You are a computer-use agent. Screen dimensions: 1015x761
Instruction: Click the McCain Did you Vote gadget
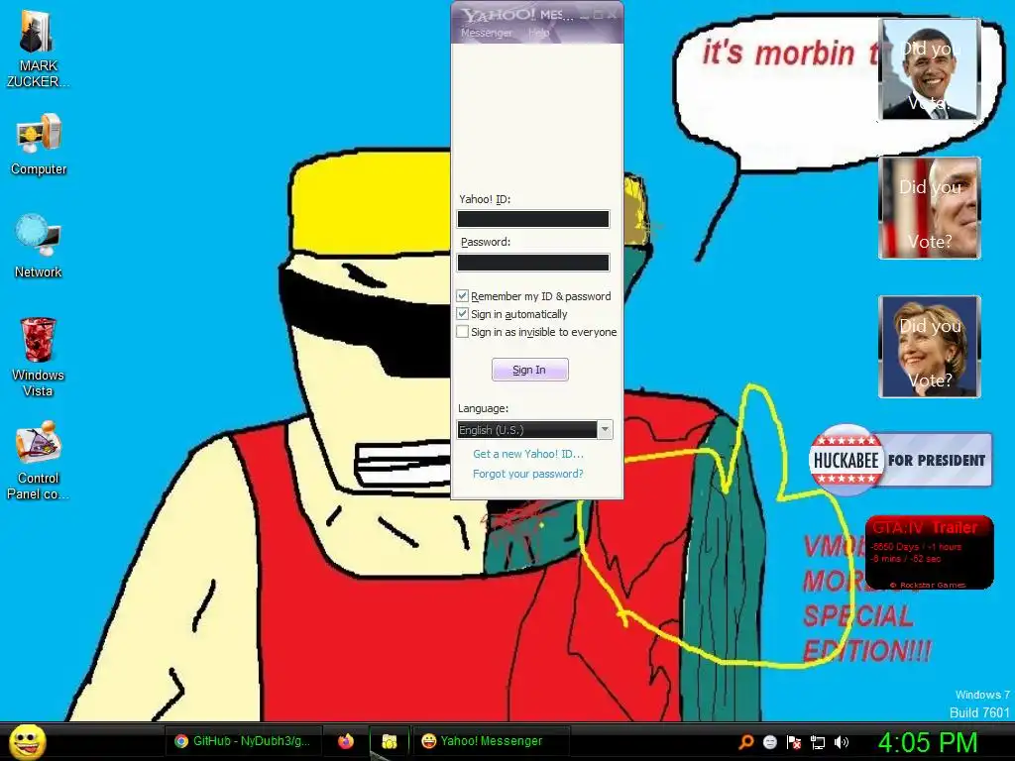[x=930, y=208]
